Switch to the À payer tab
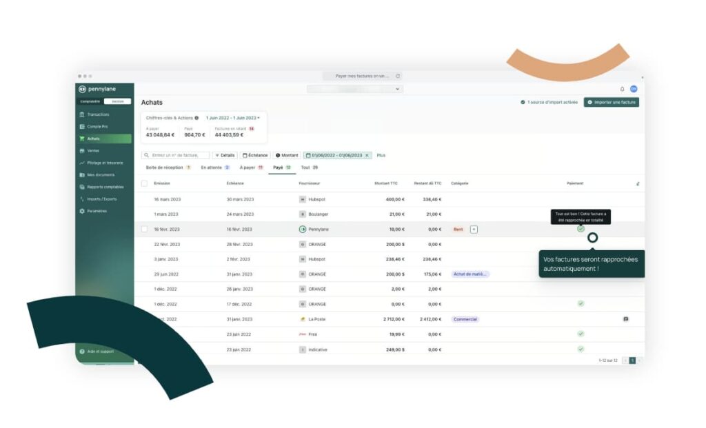Viewport: 706px width, 428px height. [x=251, y=167]
